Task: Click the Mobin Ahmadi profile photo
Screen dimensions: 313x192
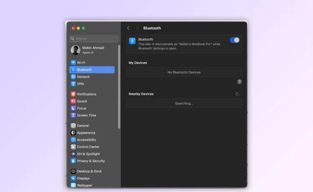Action: point(76,50)
